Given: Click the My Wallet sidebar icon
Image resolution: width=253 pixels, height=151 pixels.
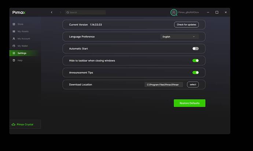Looking at the screenshot, I should [x=14, y=46].
